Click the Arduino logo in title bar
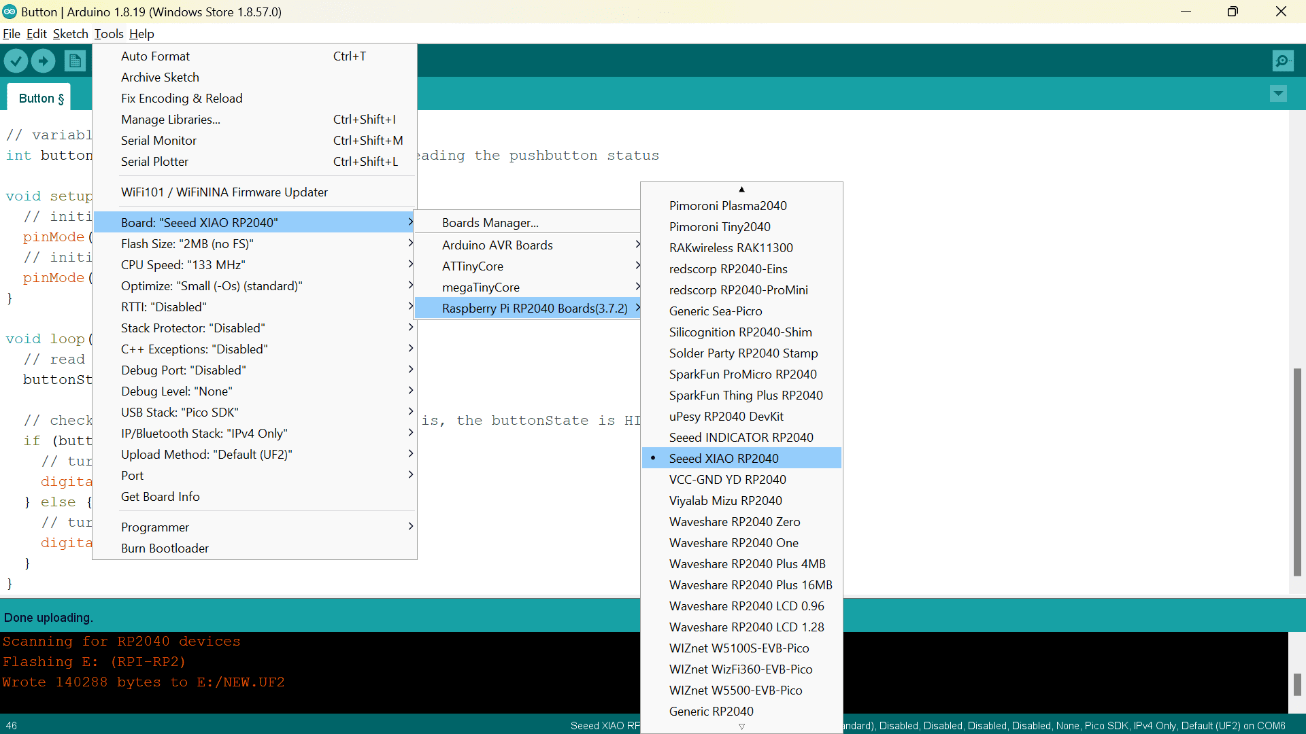The height and width of the screenshot is (734, 1306). [10, 12]
